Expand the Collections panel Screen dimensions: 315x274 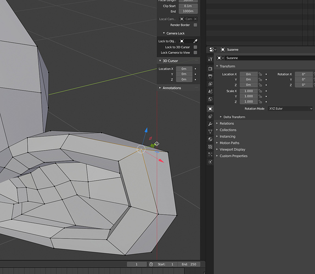(226, 130)
